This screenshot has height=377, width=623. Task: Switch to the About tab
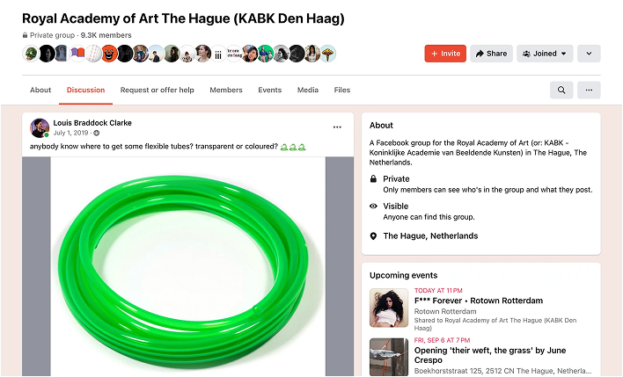coord(40,91)
